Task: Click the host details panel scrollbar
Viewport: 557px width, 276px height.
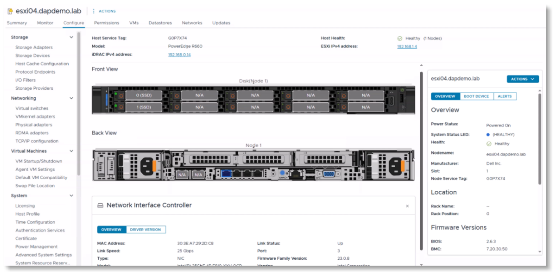Action: click(540, 139)
